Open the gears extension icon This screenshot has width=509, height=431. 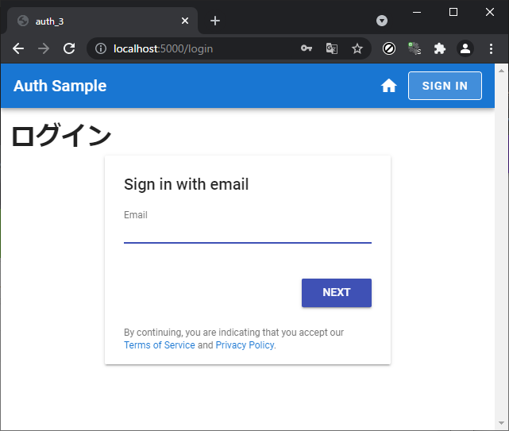click(x=415, y=48)
